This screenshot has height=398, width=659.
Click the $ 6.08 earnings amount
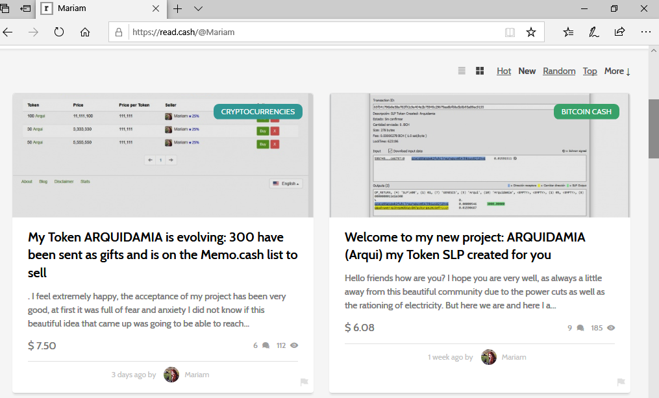coord(359,327)
